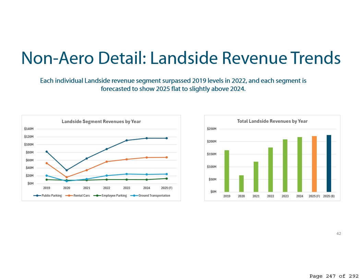Image resolution: width=362 pixels, height=279 pixels.
Task: Select the 2023 bar in Total Landside chart
Action: point(285,166)
